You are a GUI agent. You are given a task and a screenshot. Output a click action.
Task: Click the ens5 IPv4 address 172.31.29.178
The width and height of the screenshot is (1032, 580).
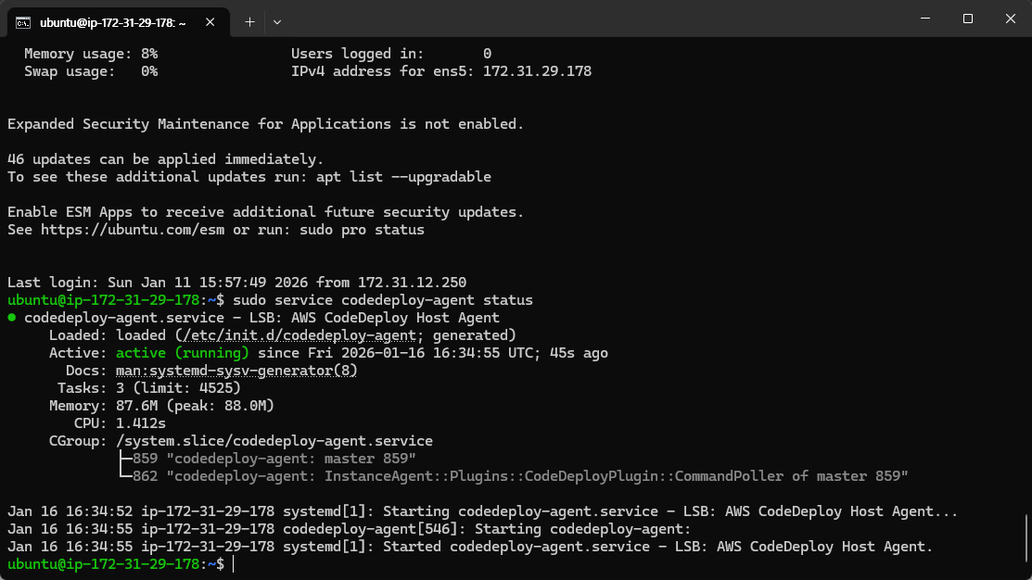pos(537,71)
